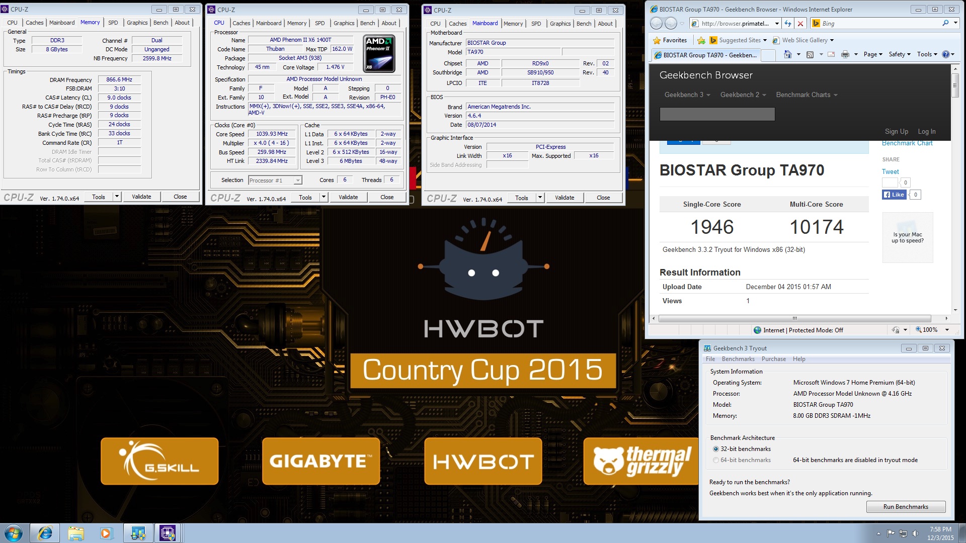Click the Bing search magnifier icon
The width and height of the screenshot is (966, 543).
(945, 23)
